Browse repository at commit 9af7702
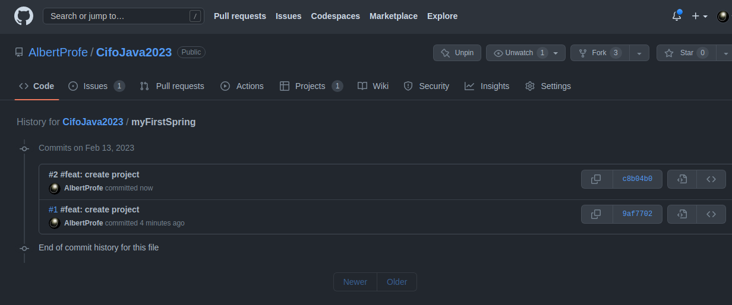Image resolution: width=732 pixels, height=305 pixels. pyautogui.click(x=711, y=214)
